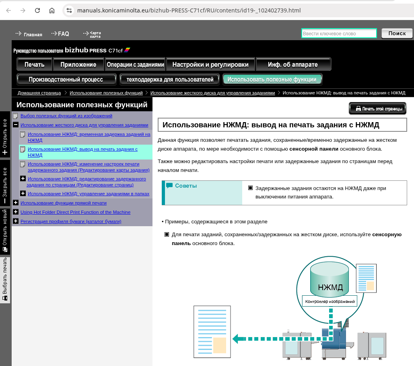Click the Поиск search button
This screenshot has height=366, width=414.
(x=397, y=33)
